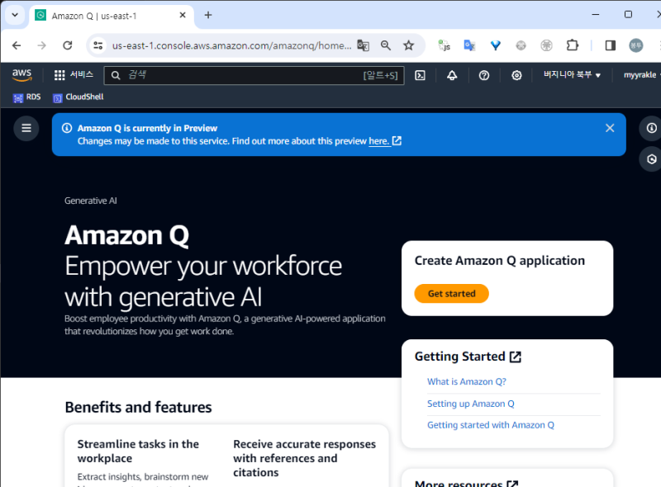661x487 pixels.
Task: Expand the region selector dropdown
Action: pyautogui.click(x=572, y=75)
